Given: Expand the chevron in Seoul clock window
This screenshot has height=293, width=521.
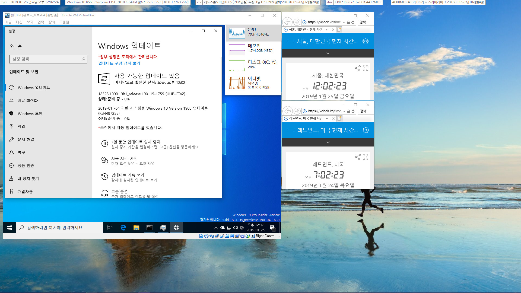Looking at the screenshot, I should click(x=328, y=53).
